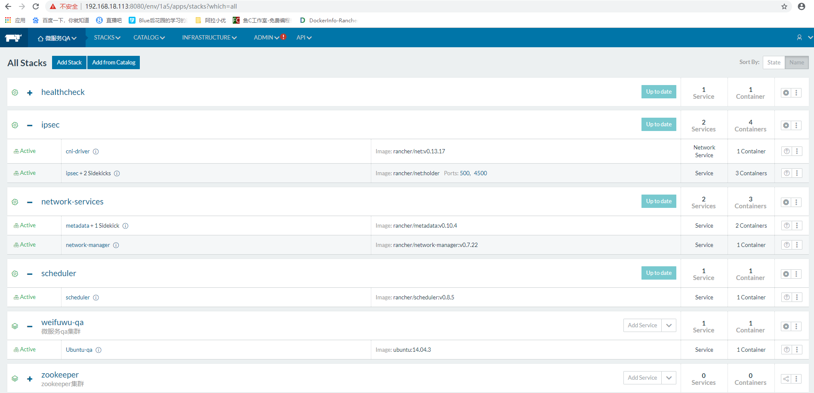The width and height of the screenshot is (814, 393).
Task: Click the info icon beside Ubuntu-qa service
Action: (x=99, y=350)
